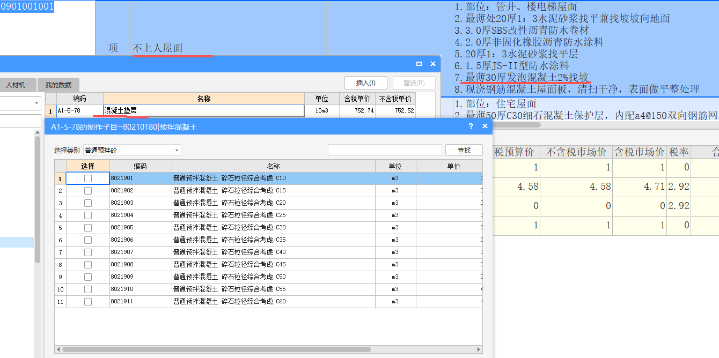Open help in the A1-5-78 dialog

(x=471, y=126)
